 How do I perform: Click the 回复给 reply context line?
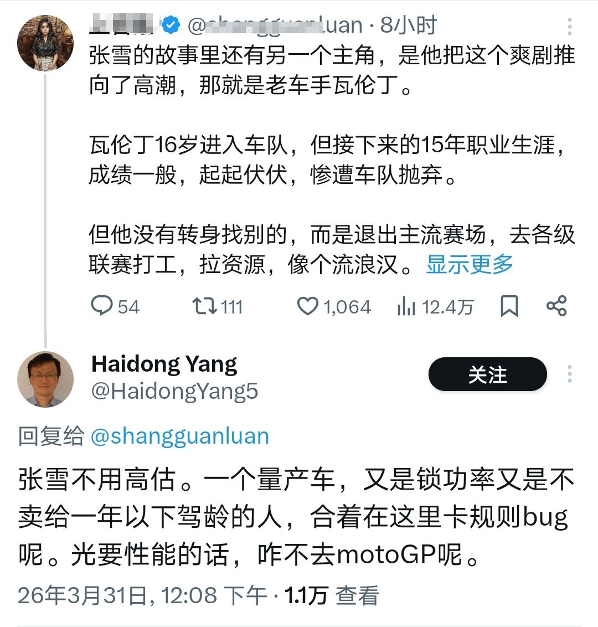coord(50,436)
